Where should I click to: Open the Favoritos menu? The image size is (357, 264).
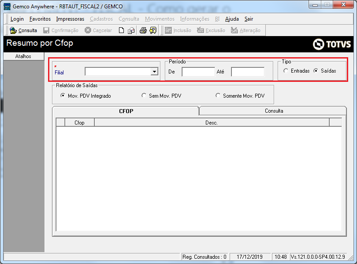[40, 19]
